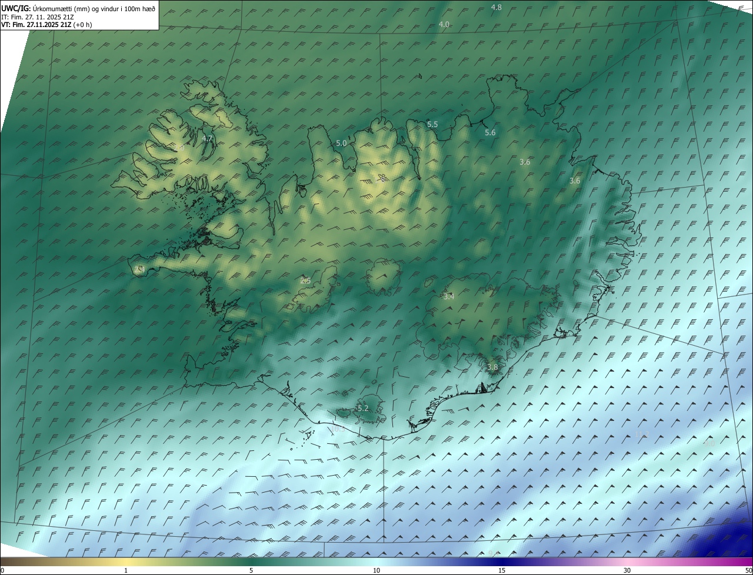This screenshot has width=753, height=575.
Task: Click the 5 tick on the colour scale
Action: tap(251, 570)
